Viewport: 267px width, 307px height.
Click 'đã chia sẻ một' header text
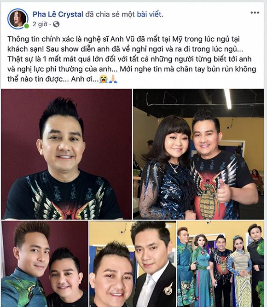pos(110,14)
